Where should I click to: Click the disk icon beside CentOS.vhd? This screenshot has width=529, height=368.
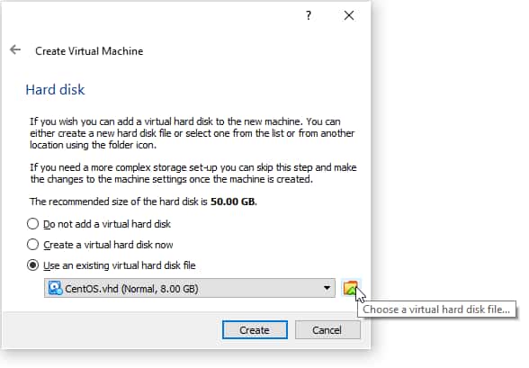tap(55, 289)
